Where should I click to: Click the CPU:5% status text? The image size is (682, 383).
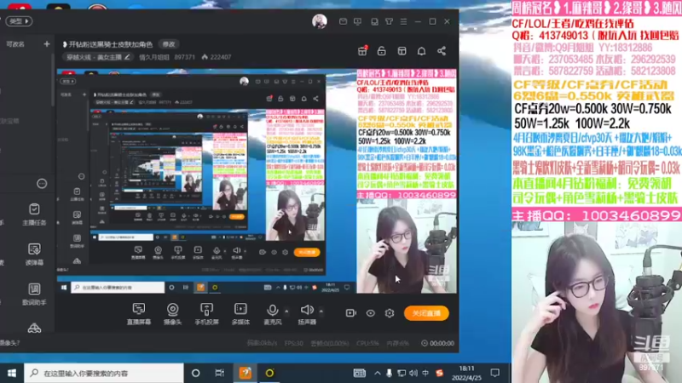coord(367,343)
